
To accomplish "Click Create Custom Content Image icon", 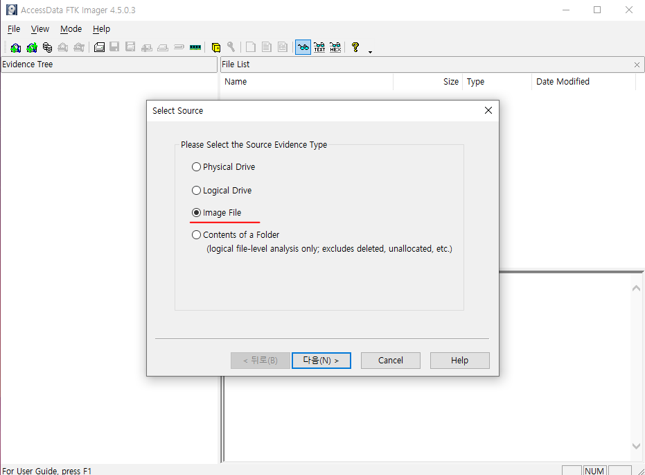I will [163, 47].
